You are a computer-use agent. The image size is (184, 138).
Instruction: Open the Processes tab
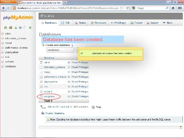(x=98, y=23)
